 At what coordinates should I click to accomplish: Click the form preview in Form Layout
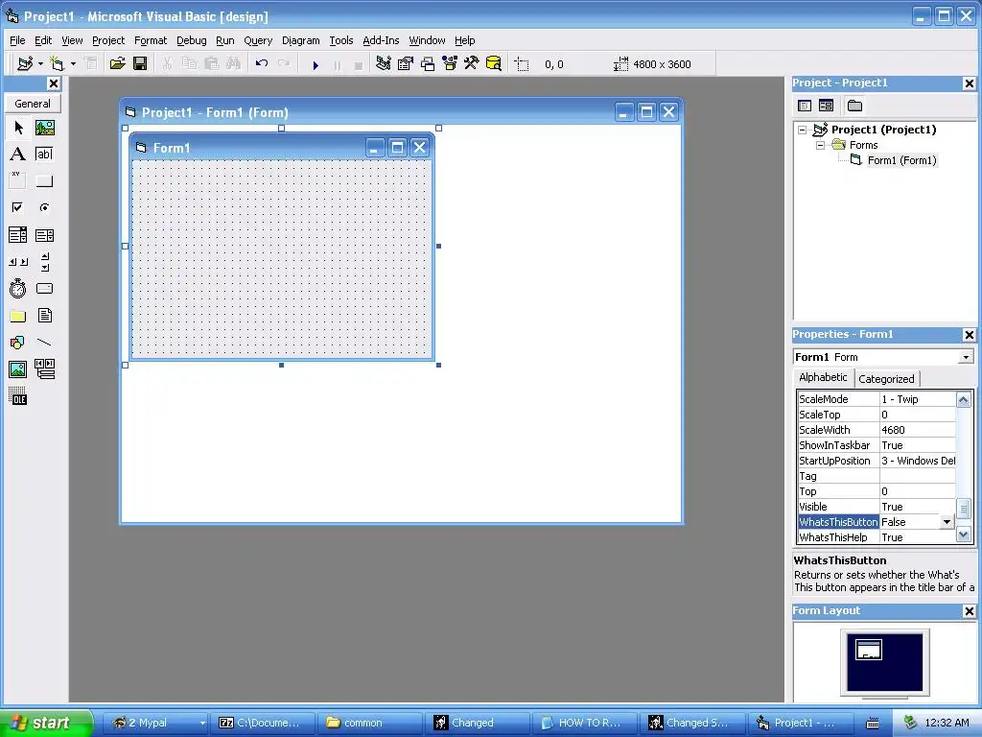869,650
